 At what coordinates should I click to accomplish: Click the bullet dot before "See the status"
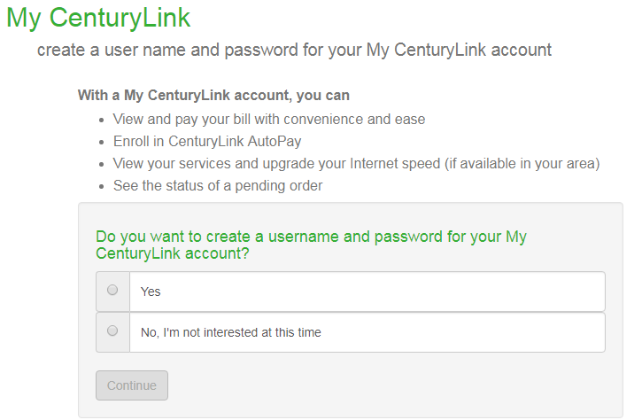click(100, 187)
